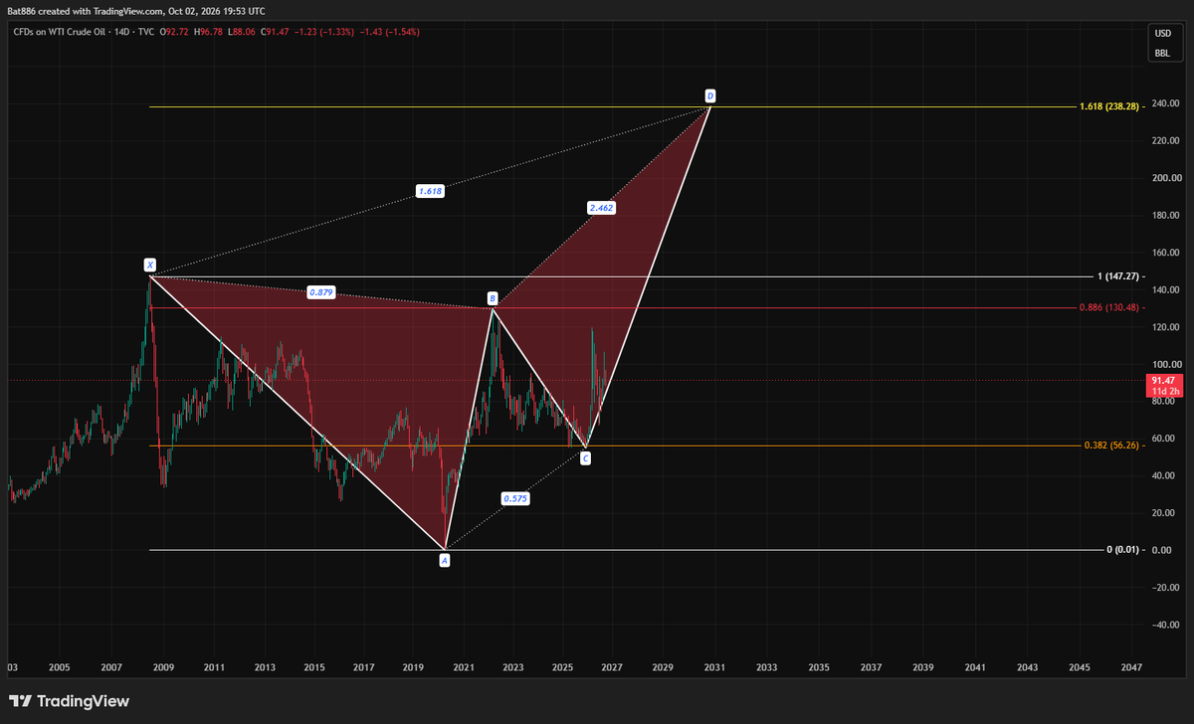Click the 2005 year on the time axis
The image size is (1194, 724).
coord(59,667)
